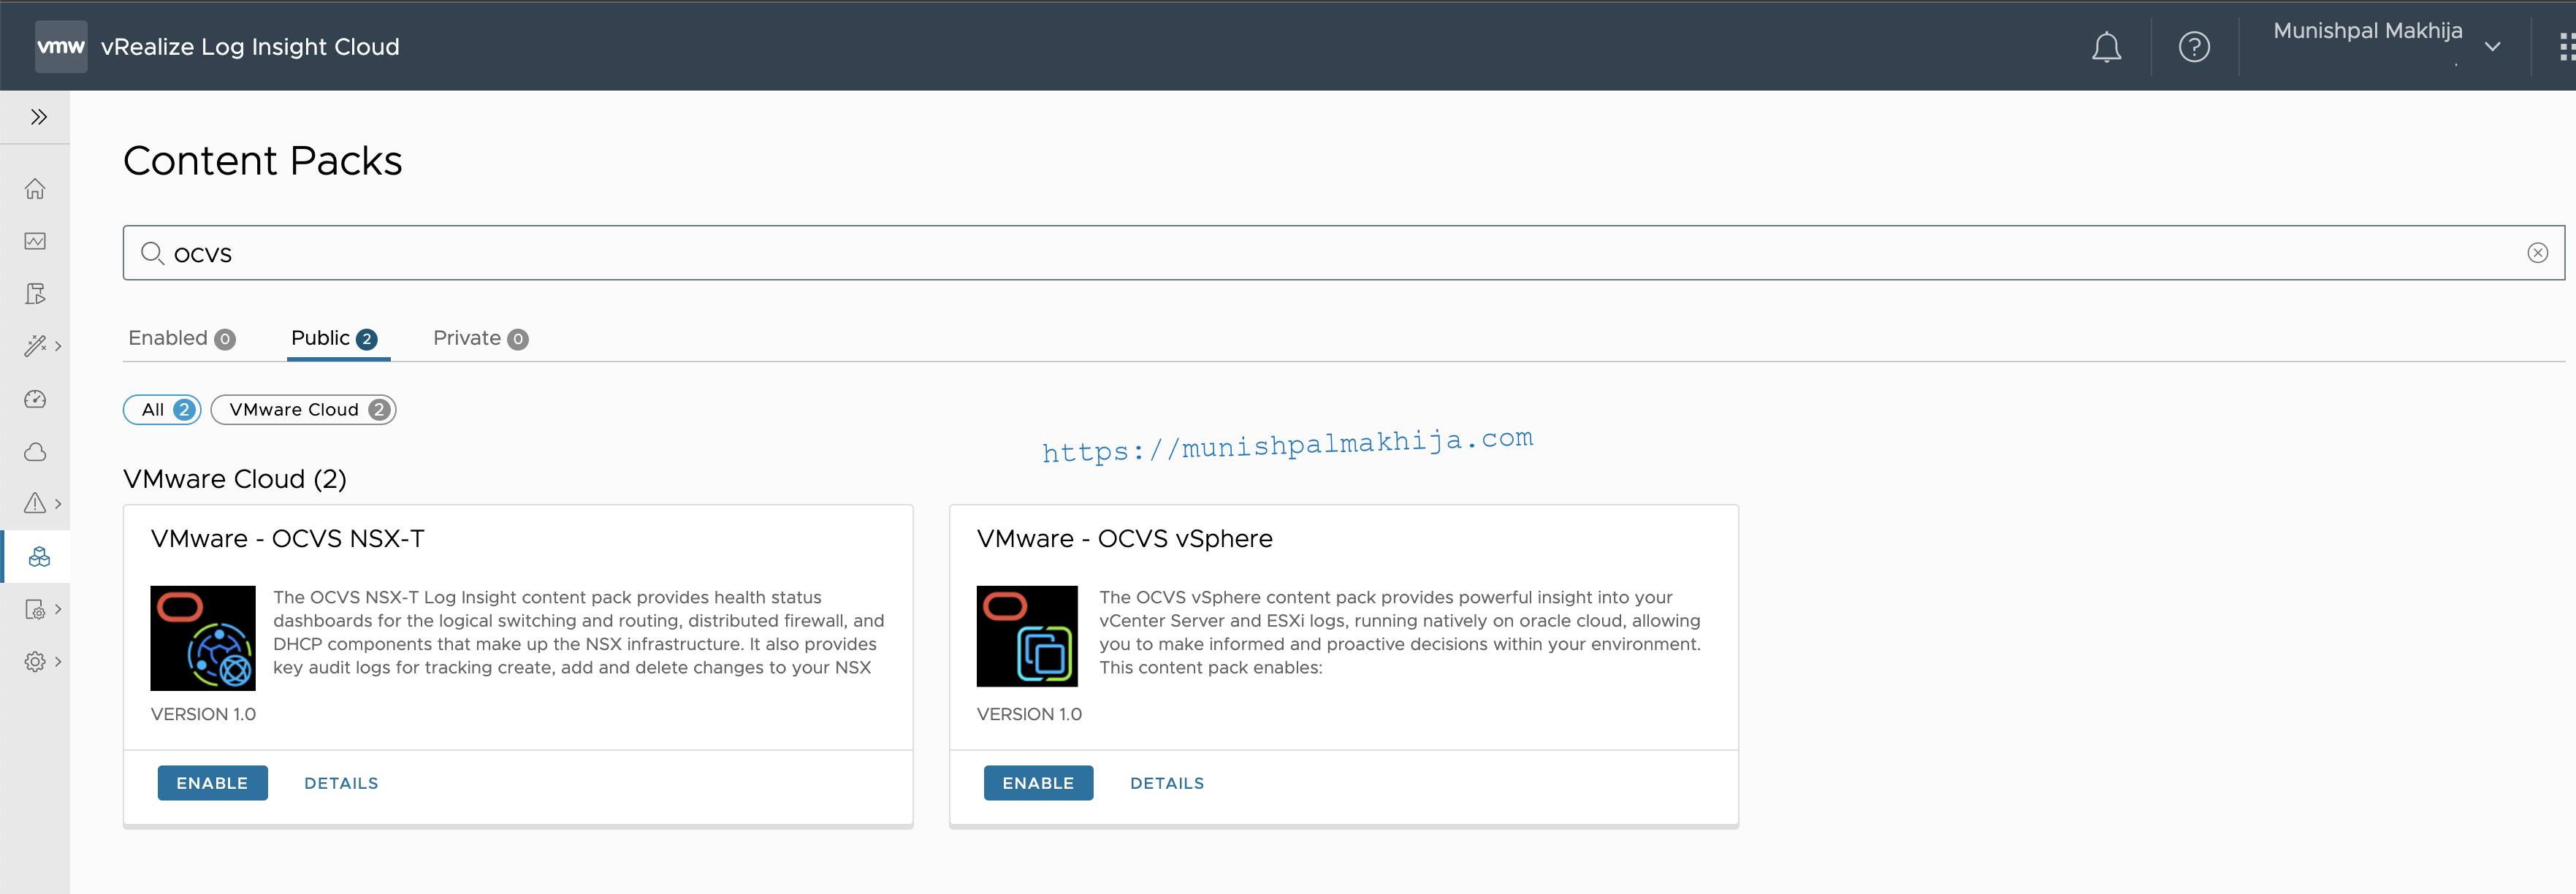
Task: Open the Munishpal Makhija account dropdown
Action: [x=2386, y=45]
